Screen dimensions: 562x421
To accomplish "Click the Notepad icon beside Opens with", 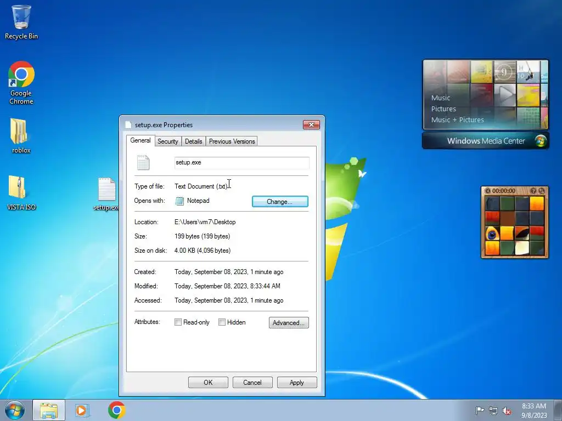I will 179,201.
